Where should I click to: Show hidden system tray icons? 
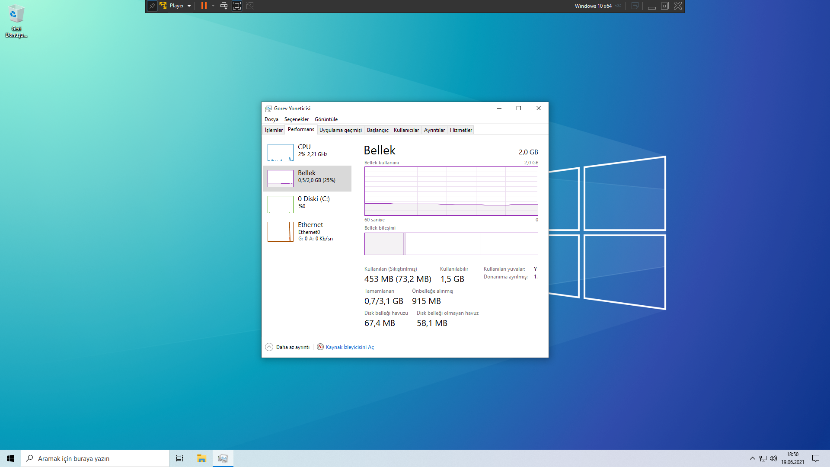coord(753,458)
